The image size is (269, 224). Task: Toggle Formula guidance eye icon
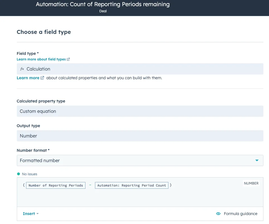[218, 214]
